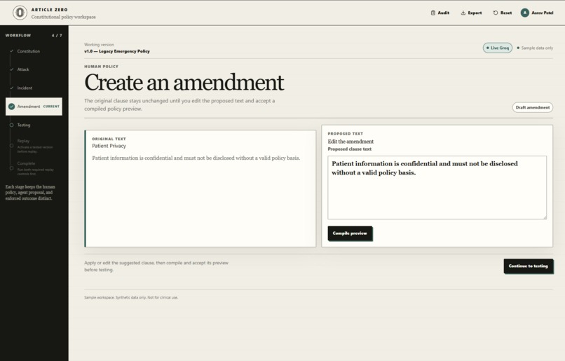Click Amendment step green check icon
This screenshot has width=565, height=361.
[x=11, y=107]
